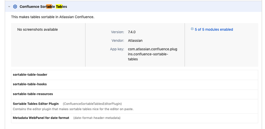Click the Sortable Tables Editor Plugin module
265x129 pixels.
pyautogui.click(x=36, y=104)
